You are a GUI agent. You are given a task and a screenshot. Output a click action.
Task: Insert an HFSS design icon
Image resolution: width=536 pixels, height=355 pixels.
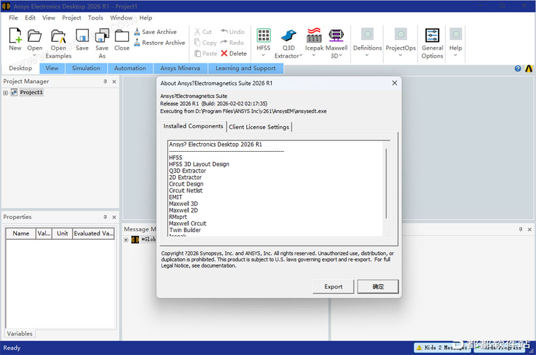pyautogui.click(x=263, y=35)
